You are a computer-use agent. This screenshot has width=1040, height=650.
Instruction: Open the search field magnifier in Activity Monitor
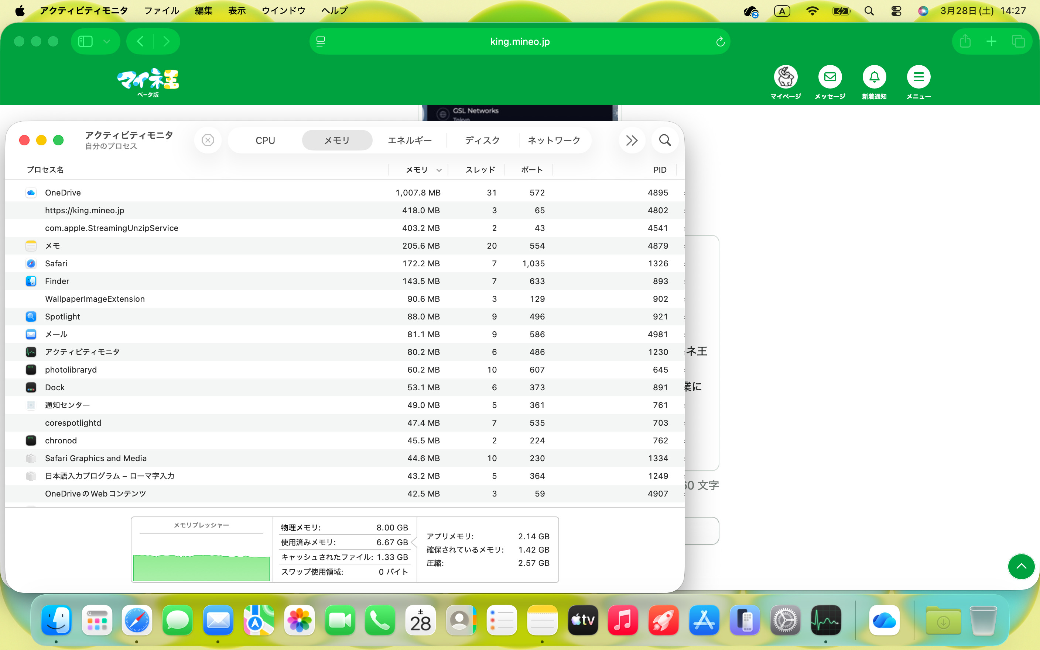point(665,140)
